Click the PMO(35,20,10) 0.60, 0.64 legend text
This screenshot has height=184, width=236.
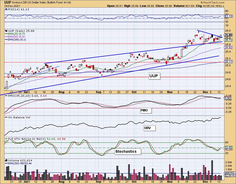coord(27,96)
